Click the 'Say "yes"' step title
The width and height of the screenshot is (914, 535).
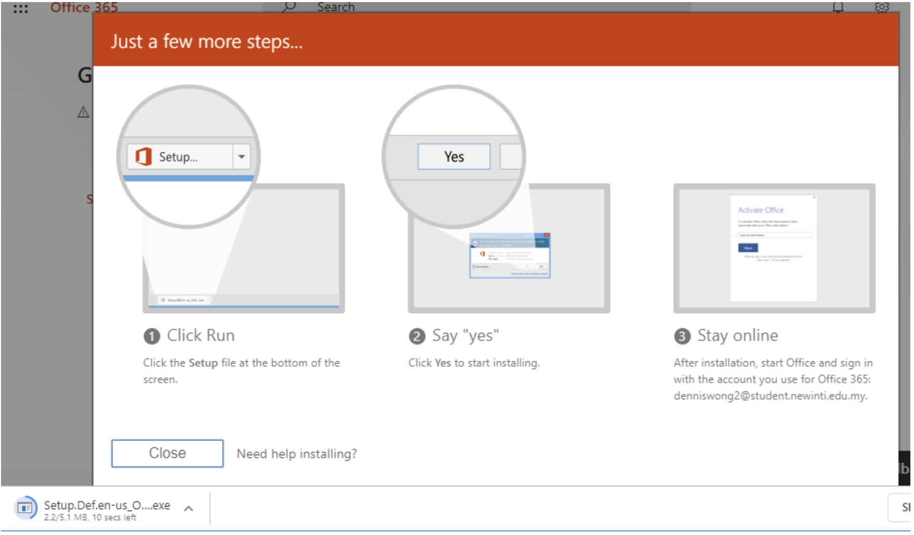tap(465, 335)
